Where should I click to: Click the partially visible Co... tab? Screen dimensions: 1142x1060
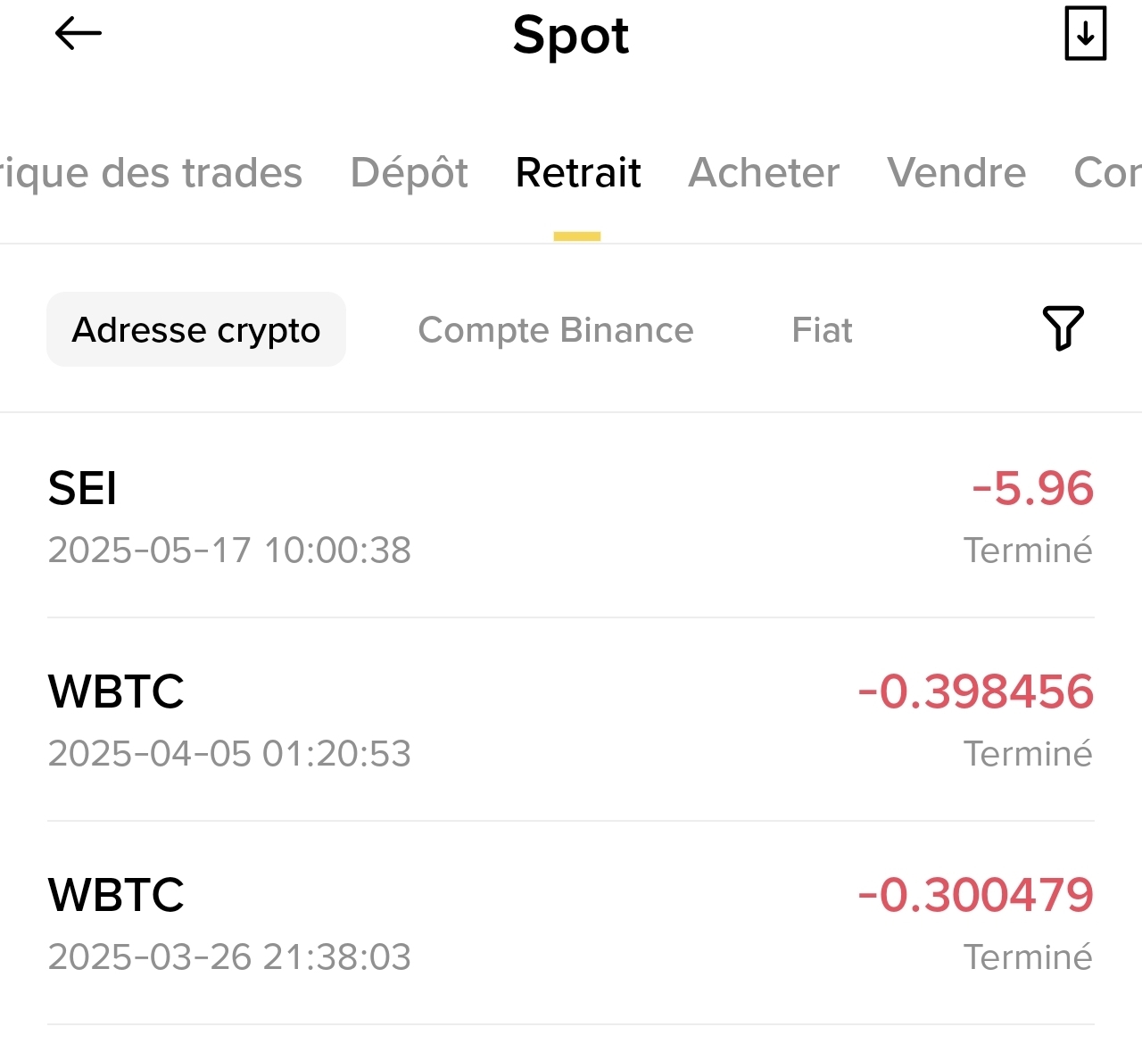coord(1106,173)
